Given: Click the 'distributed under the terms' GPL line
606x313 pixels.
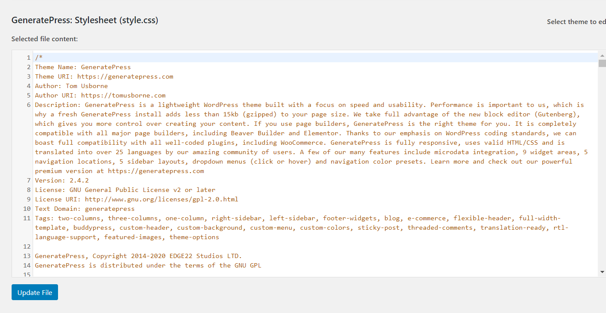Looking at the screenshot, I should pos(148,265).
